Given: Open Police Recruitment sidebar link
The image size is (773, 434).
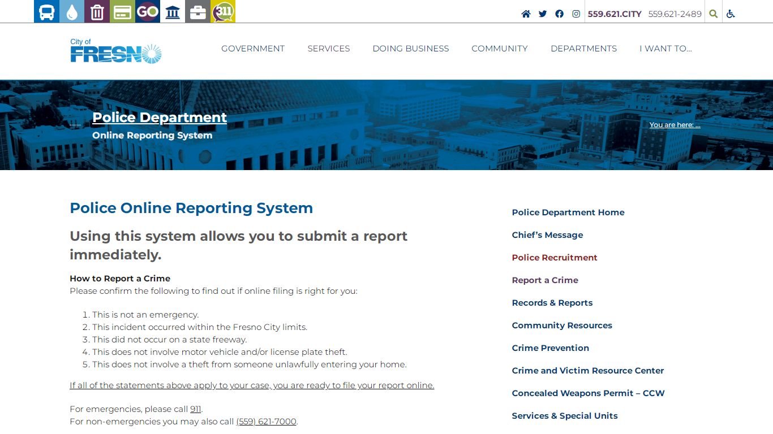Looking at the screenshot, I should (x=555, y=258).
